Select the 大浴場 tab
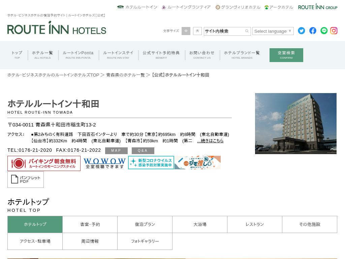 tap(200, 224)
